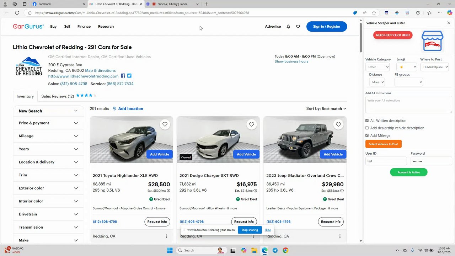Save the Toyota Highlander to favorites
The width and height of the screenshot is (455, 256).
click(165, 124)
